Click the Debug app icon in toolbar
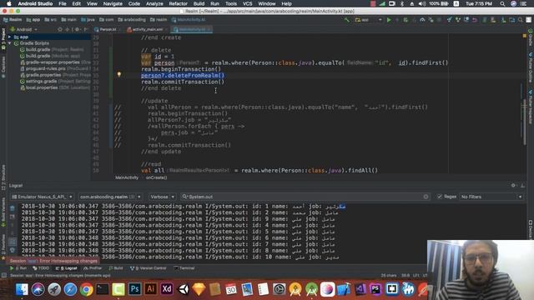 [406, 20]
